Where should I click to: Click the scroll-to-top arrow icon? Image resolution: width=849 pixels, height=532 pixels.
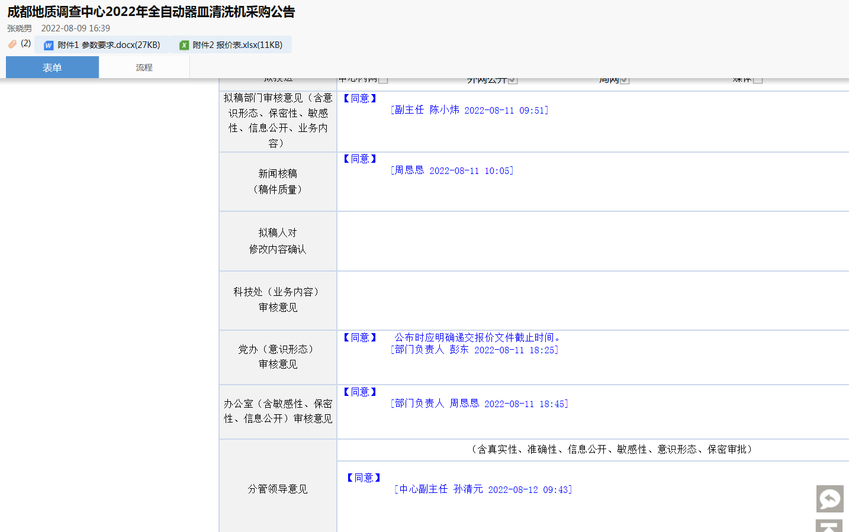coord(829,526)
